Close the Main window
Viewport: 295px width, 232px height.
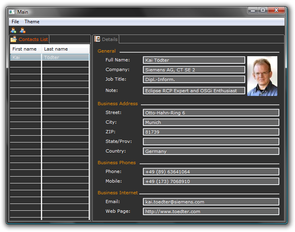(276, 10)
